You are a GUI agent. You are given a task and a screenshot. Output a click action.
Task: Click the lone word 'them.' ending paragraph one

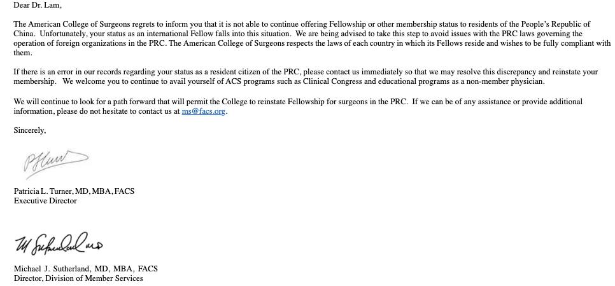pyautogui.click(x=23, y=53)
